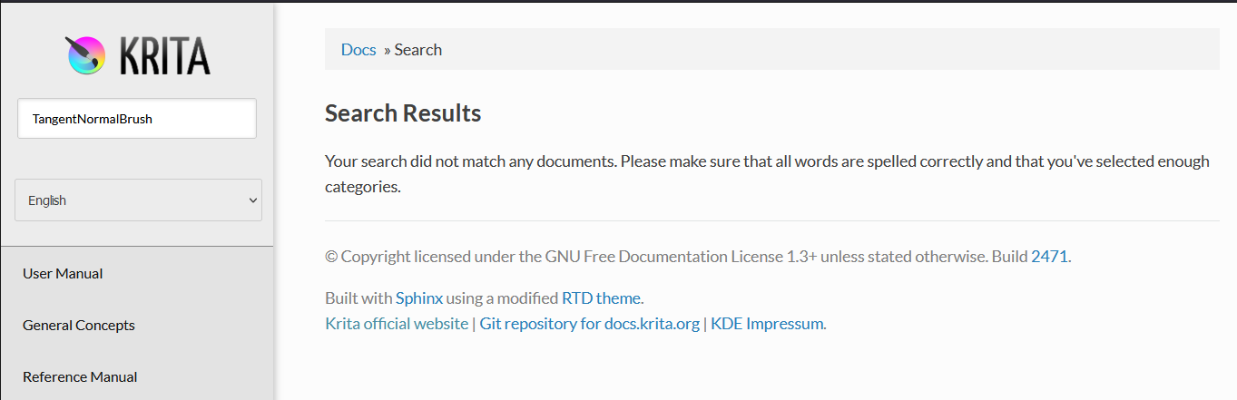Open Git repository for docs.krita.org link
The image size is (1237, 400).
[589, 324]
